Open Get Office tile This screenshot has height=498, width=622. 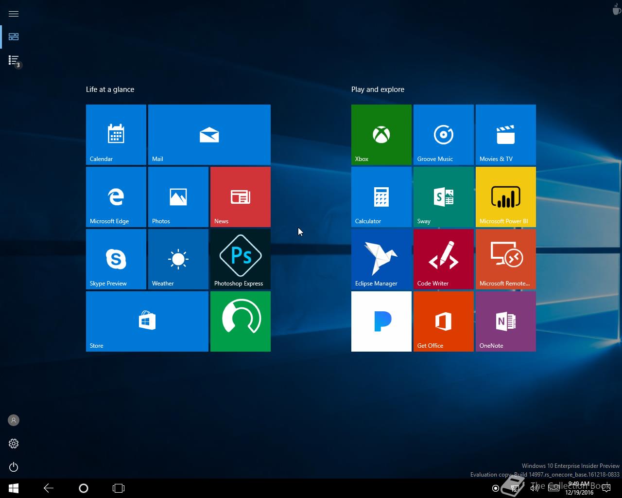click(x=444, y=321)
